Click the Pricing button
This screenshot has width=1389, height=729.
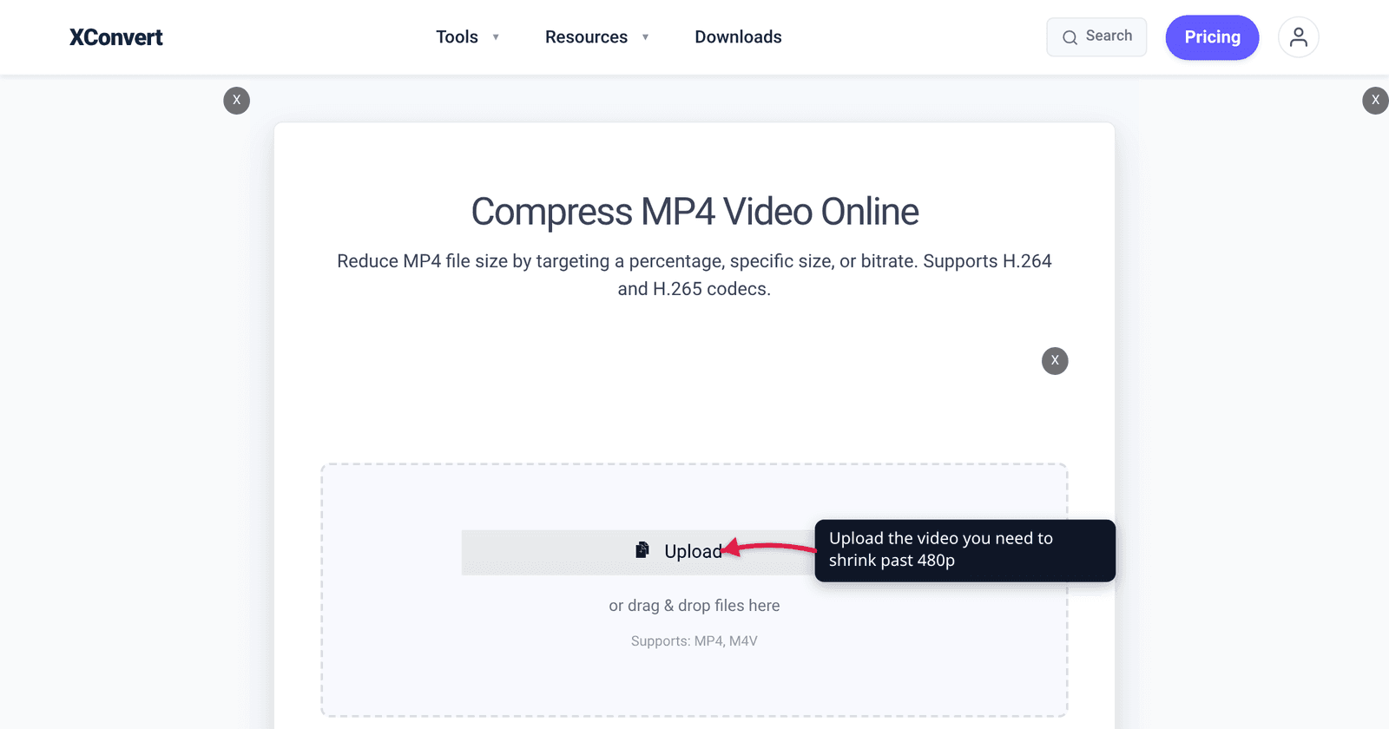(x=1212, y=37)
